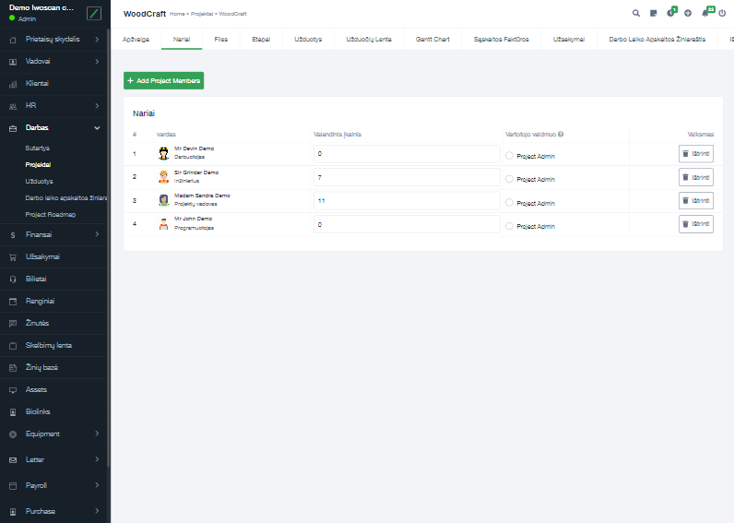Select Project Admin radio for Mr John Demo

(509, 226)
